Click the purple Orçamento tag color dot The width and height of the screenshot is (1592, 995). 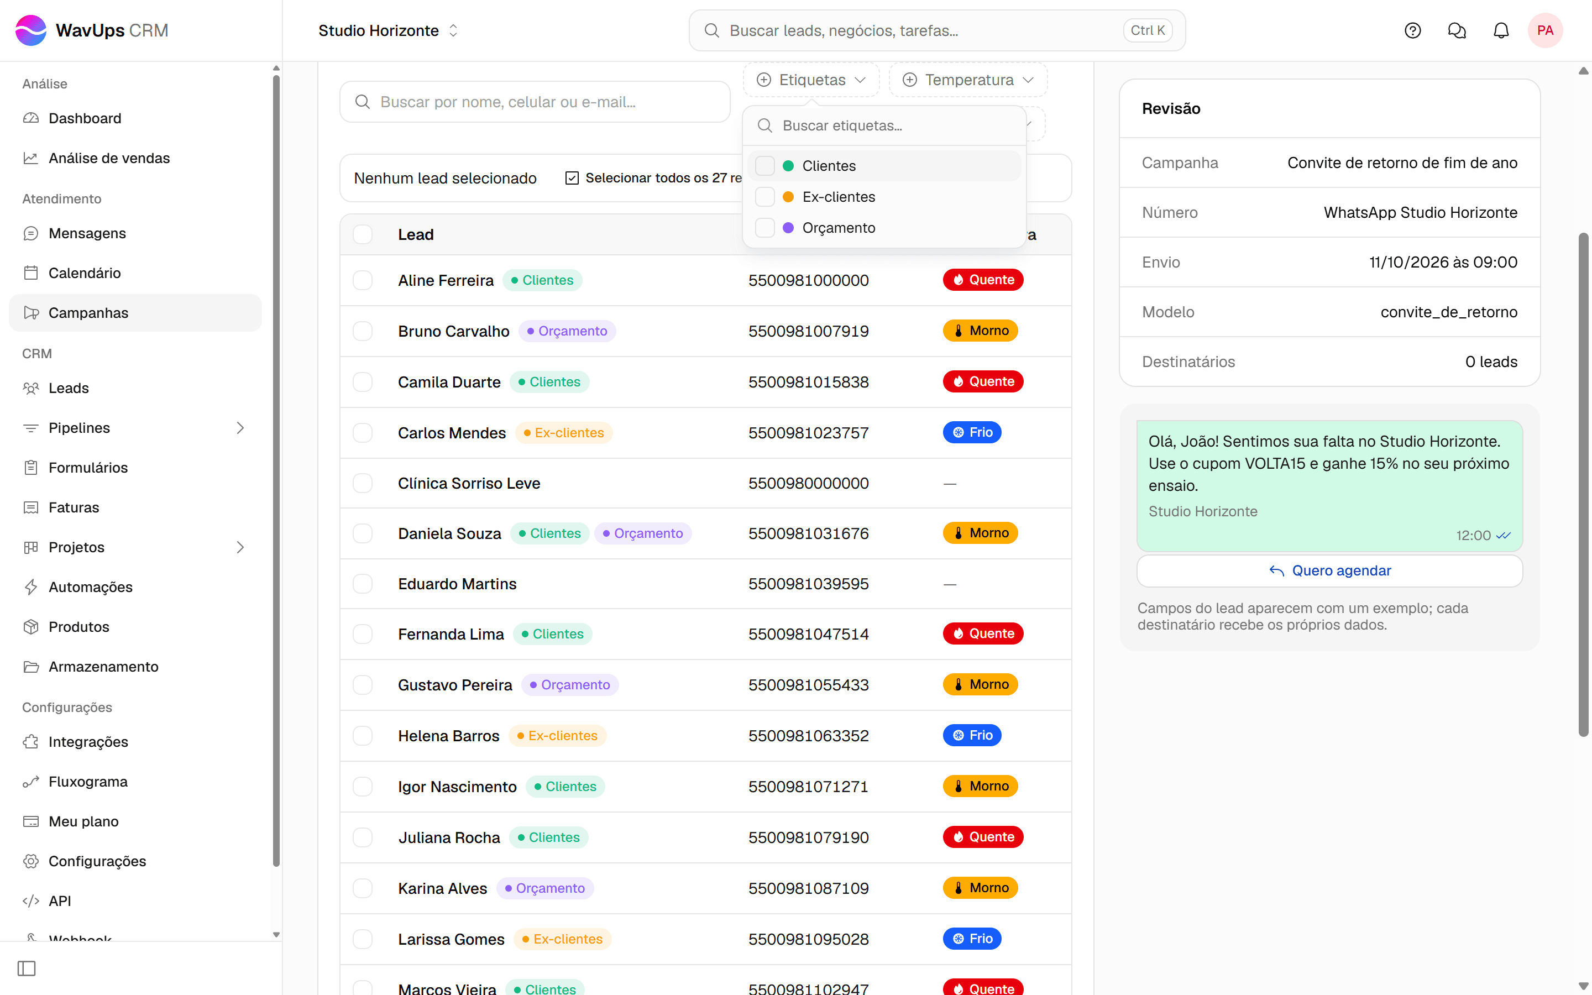[788, 228]
